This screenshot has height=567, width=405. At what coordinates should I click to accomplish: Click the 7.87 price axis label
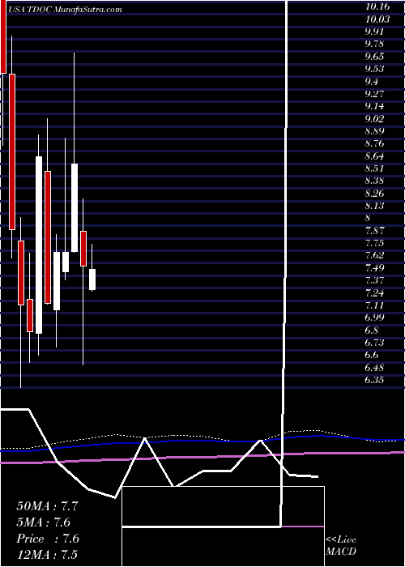374,231
